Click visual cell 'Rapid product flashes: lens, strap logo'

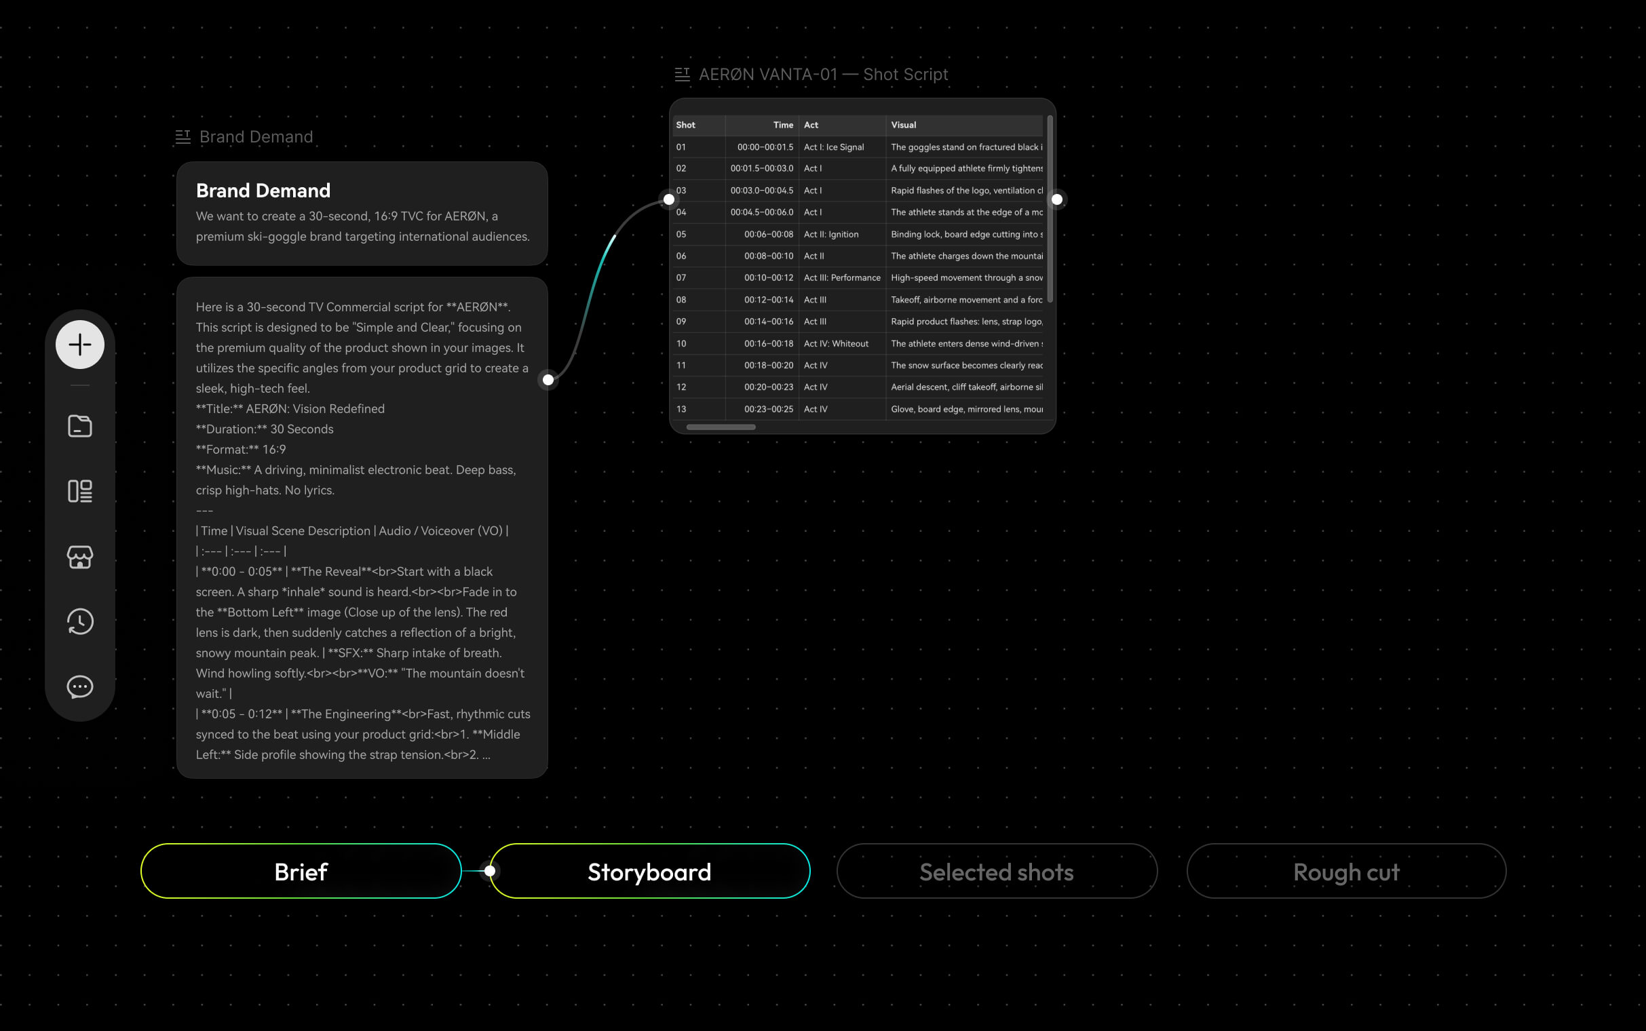tap(965, 321)
